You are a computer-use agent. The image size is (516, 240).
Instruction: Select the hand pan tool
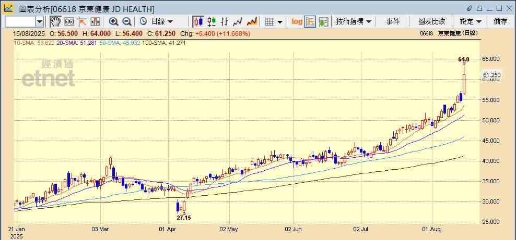55,22
